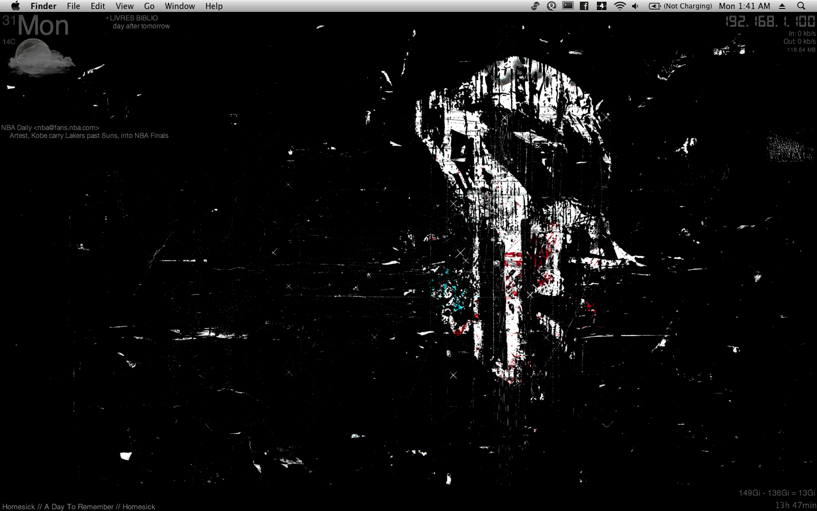The image size is (817, 511).
Task: Click the Q status icon in menu bar
Action: tap(551, 6)
